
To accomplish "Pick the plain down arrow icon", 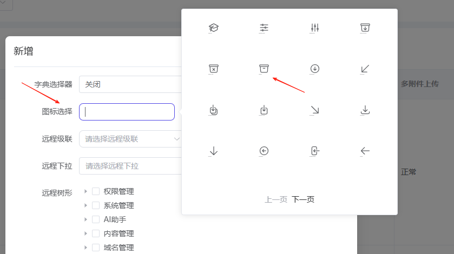I will pos(213,151).
